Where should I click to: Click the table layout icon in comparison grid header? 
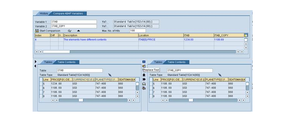[x=246, y=35]
